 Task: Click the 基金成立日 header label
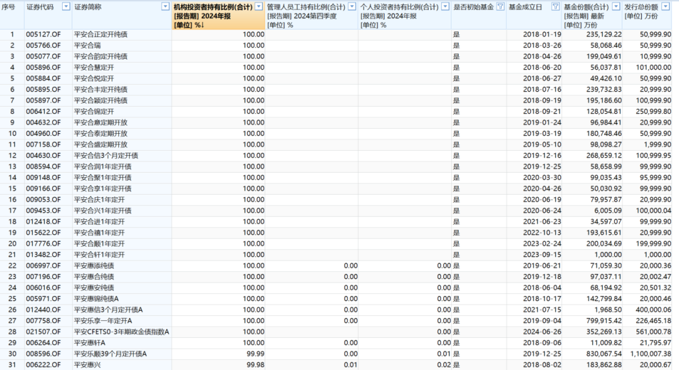(x=525, y=7)
